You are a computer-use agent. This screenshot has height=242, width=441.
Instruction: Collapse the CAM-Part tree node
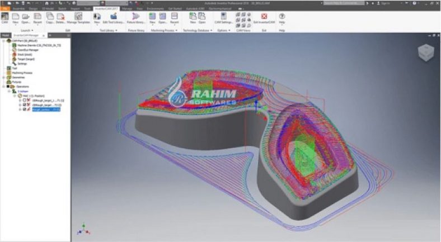point(4,41)
